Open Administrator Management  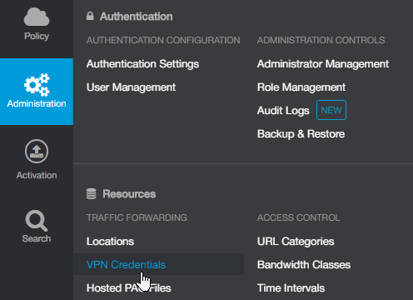[x=323, y=64]
